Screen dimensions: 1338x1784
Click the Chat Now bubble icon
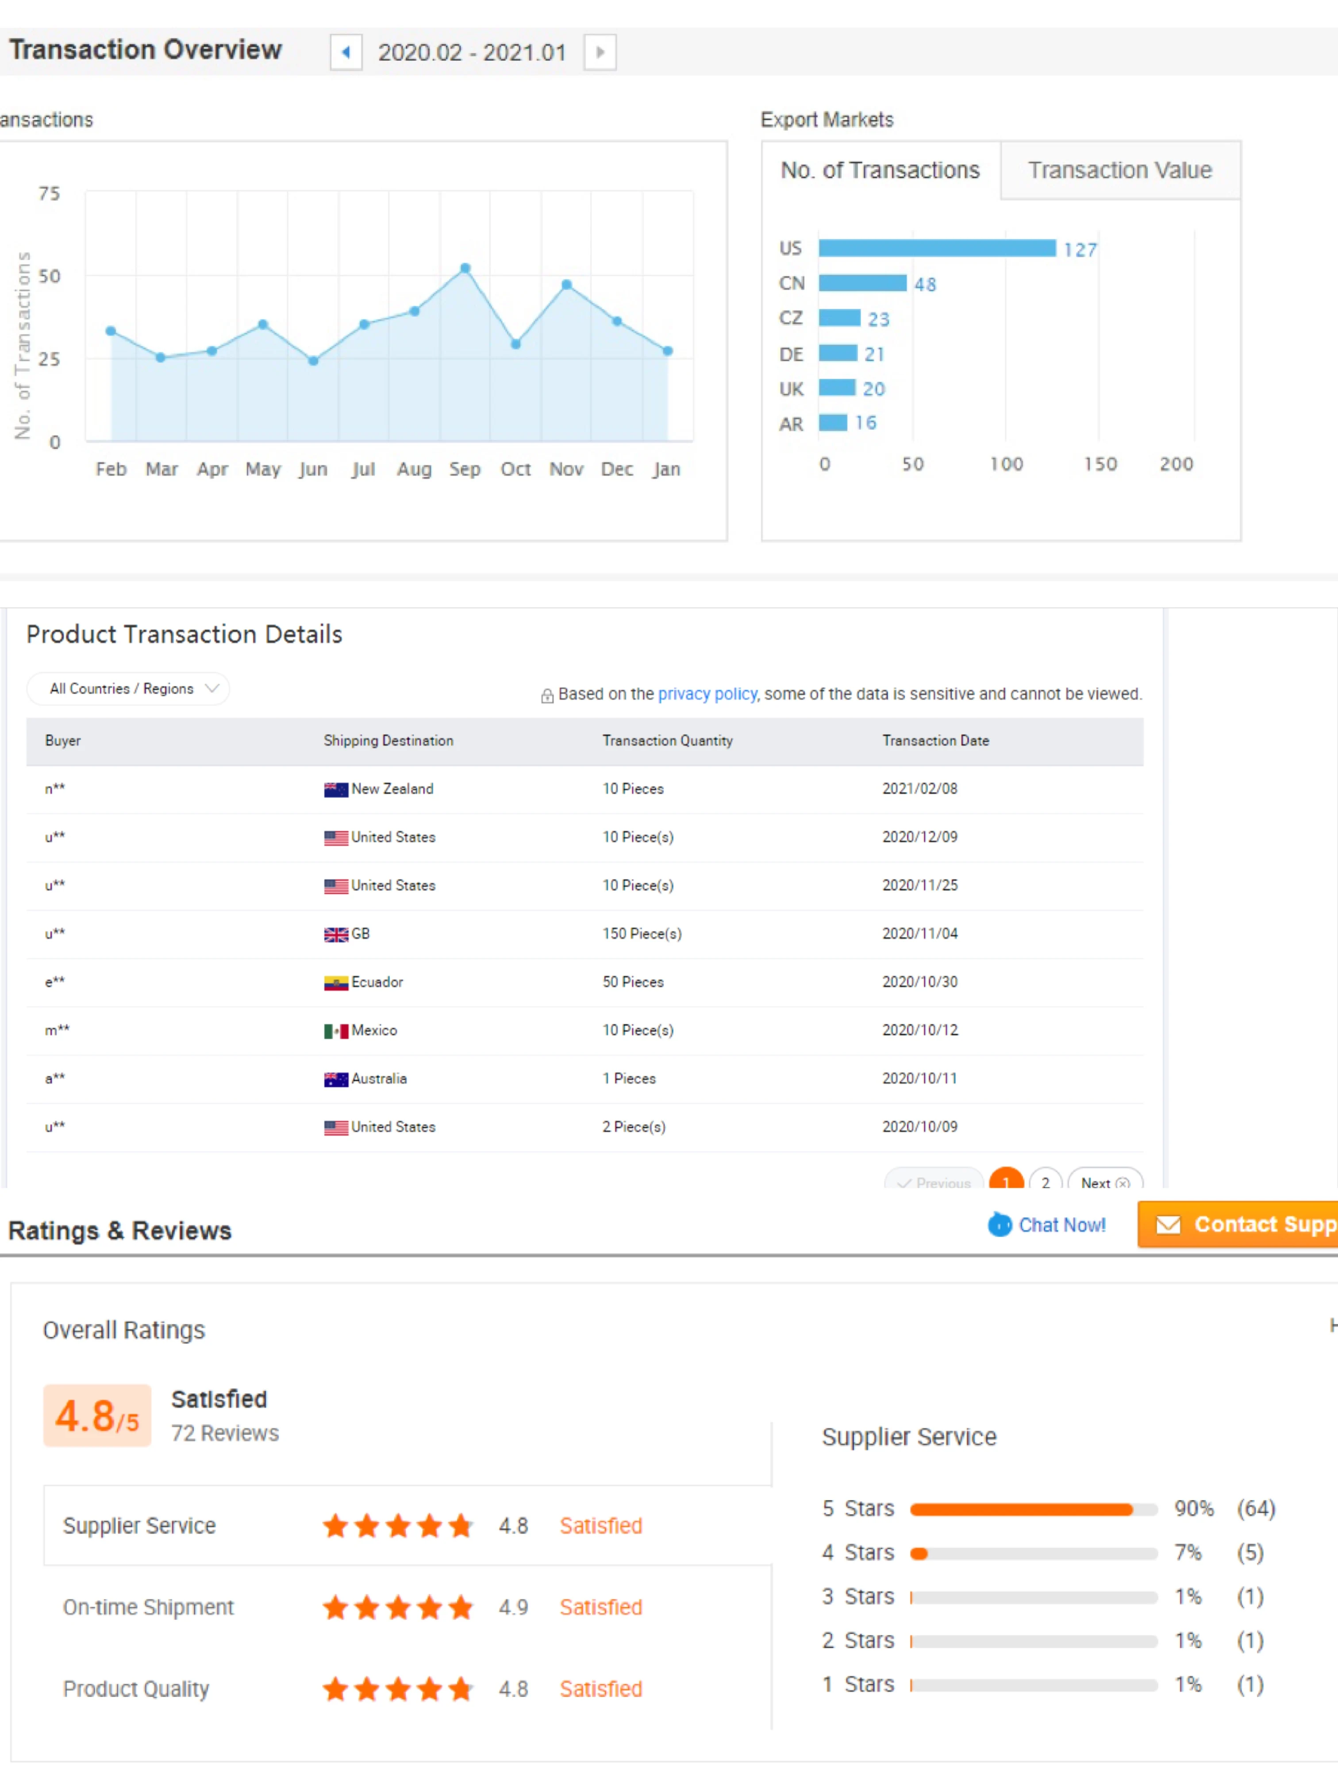point(1000,1224)
